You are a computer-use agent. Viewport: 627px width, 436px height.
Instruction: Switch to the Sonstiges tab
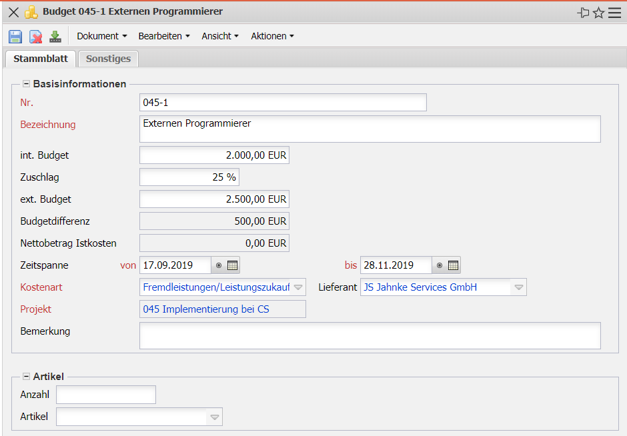(108, 59)
